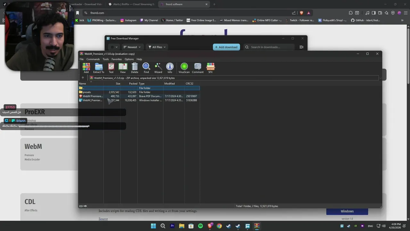Open the Newest sort dropdown
The width and height of the screenshot is (410, 231).
(x=132, y=47)
